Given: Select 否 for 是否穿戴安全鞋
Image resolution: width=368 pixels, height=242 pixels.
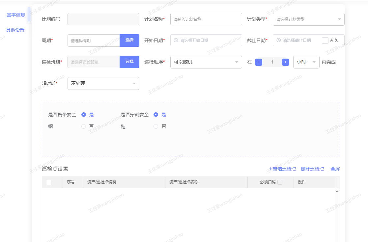Looking at the screenshot, I should click(x=156, y=126).
